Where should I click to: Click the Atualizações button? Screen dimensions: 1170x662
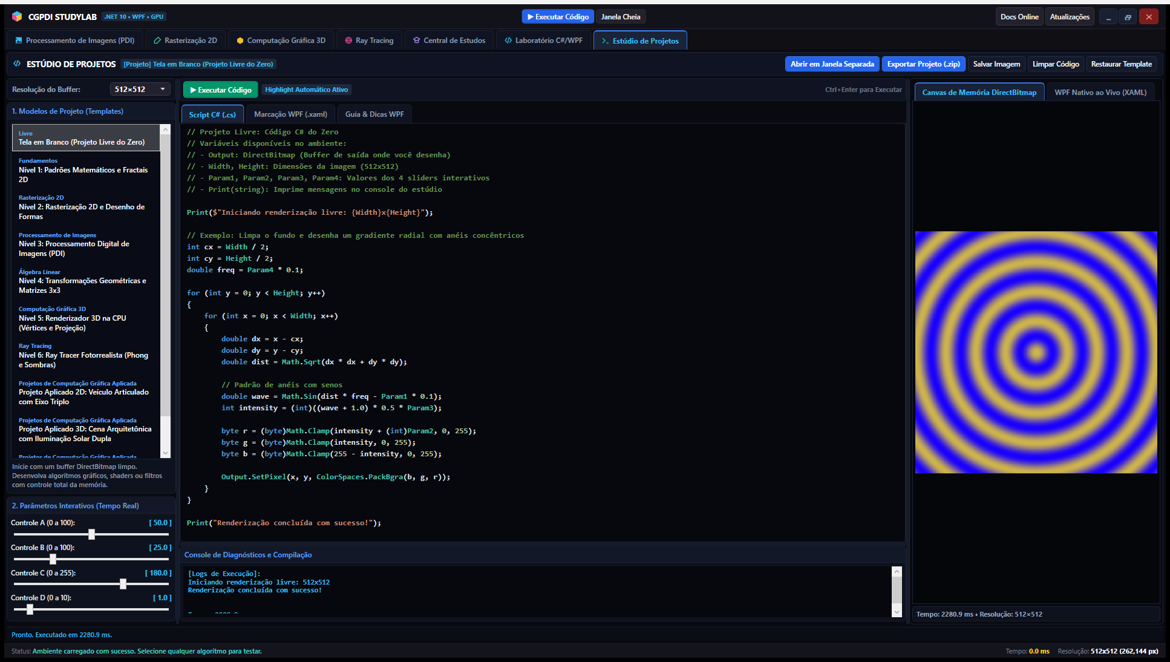(1070, 17)
